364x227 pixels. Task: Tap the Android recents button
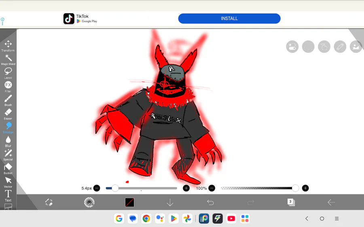pyautogui.click(x=337, y=219)
